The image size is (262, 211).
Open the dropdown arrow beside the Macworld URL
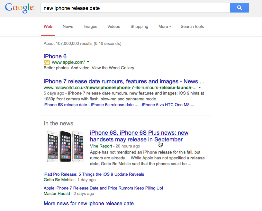pos(199,87)
